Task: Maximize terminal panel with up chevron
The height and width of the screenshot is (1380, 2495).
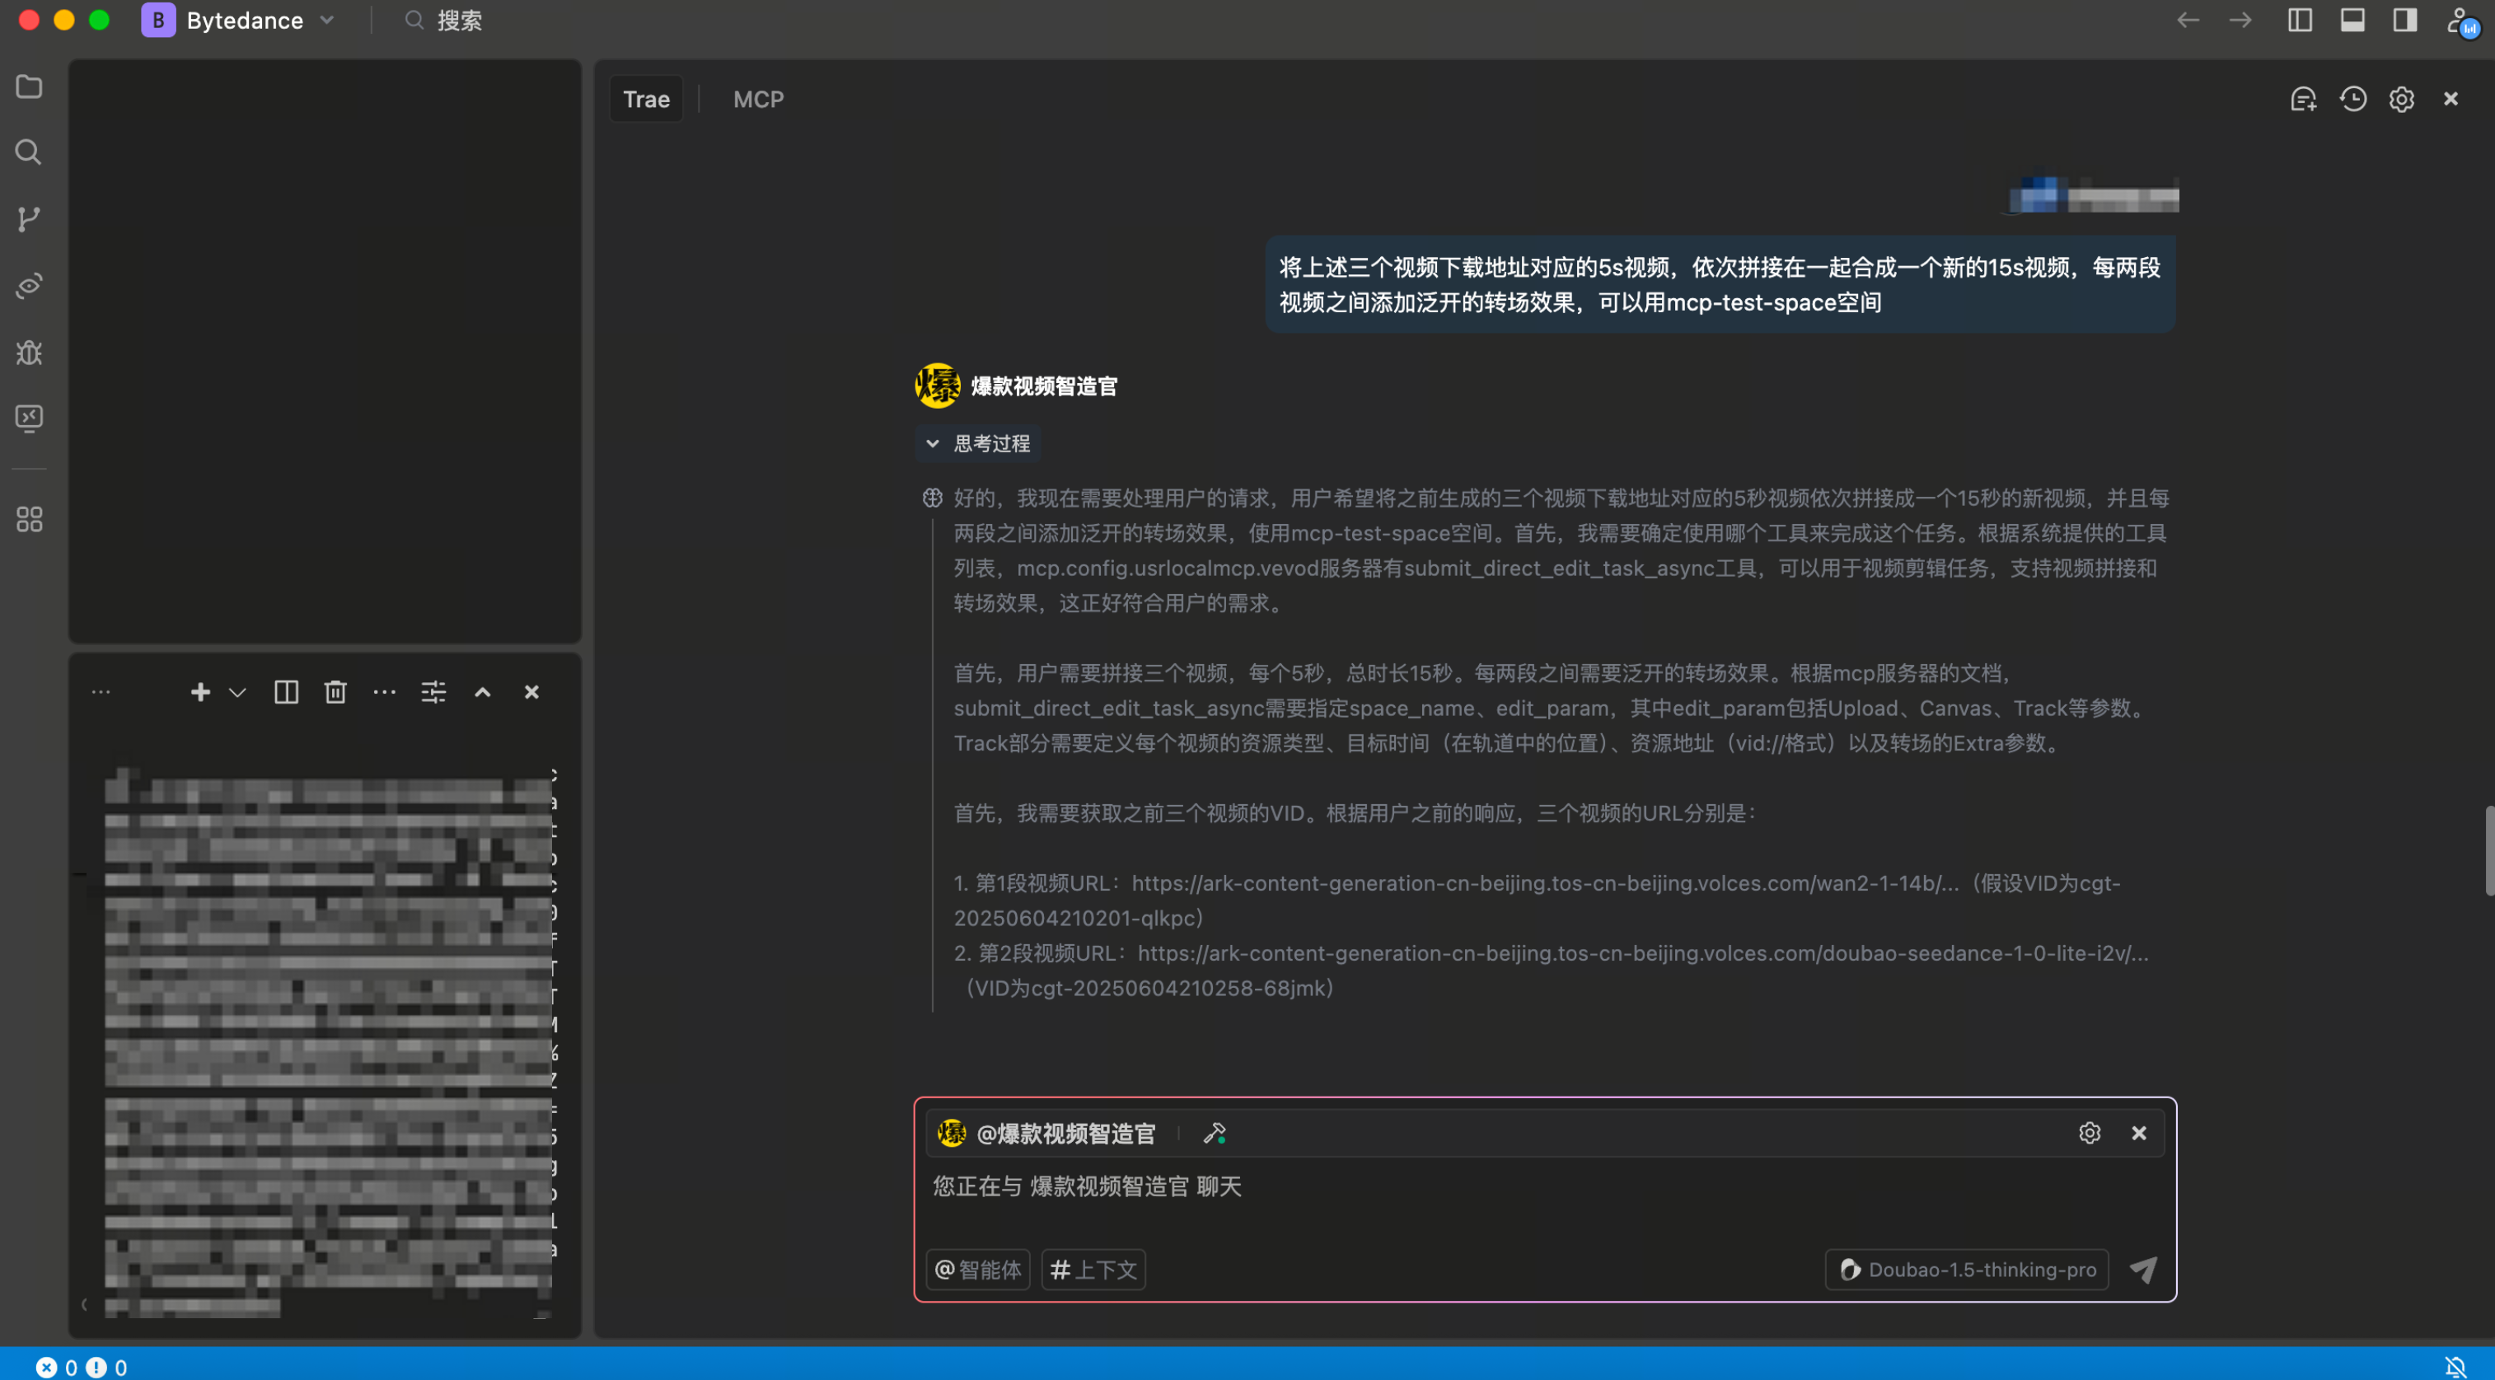Action: click(x=482, y=691)
